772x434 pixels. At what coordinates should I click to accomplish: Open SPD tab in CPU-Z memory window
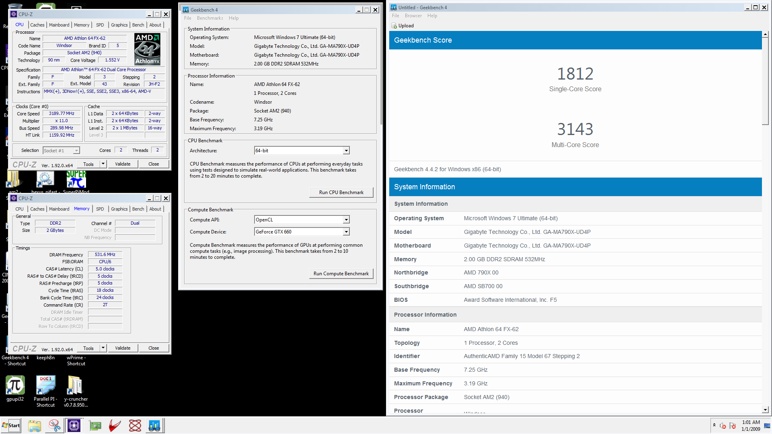tap(100, 209)
